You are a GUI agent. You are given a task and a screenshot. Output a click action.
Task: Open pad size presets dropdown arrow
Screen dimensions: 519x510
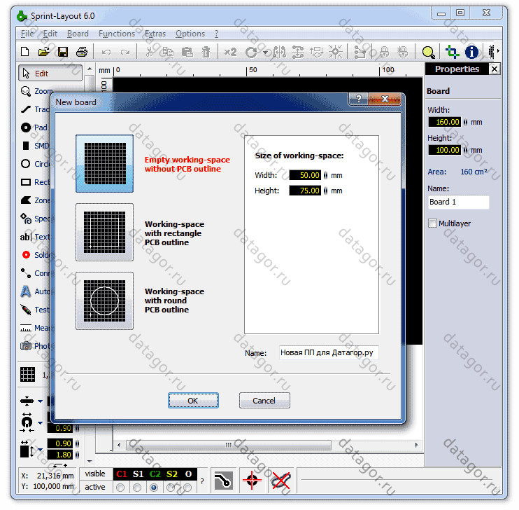[40, 423]
